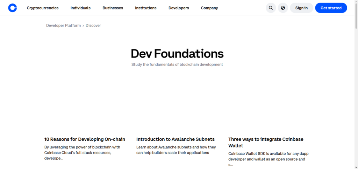Open the Institutions menu

[x=146, y=8]
